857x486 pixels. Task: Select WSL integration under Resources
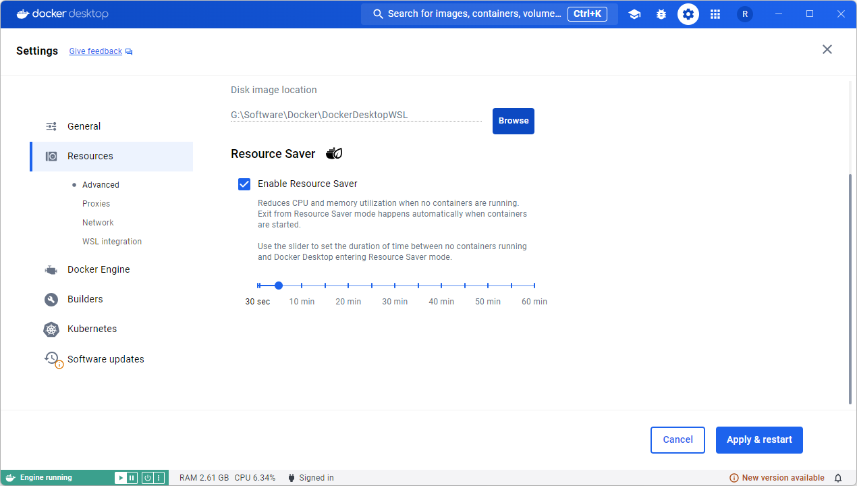click(112, 242)
